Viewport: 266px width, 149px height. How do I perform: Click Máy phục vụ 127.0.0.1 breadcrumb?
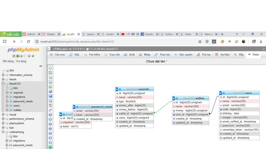[70, 49]
